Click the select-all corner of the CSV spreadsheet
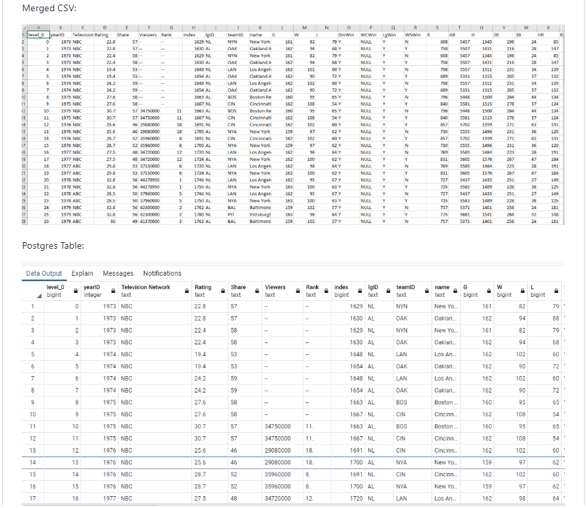Image resolution: width=586 pixels, height=508 pixels. (x=24, y=28)
